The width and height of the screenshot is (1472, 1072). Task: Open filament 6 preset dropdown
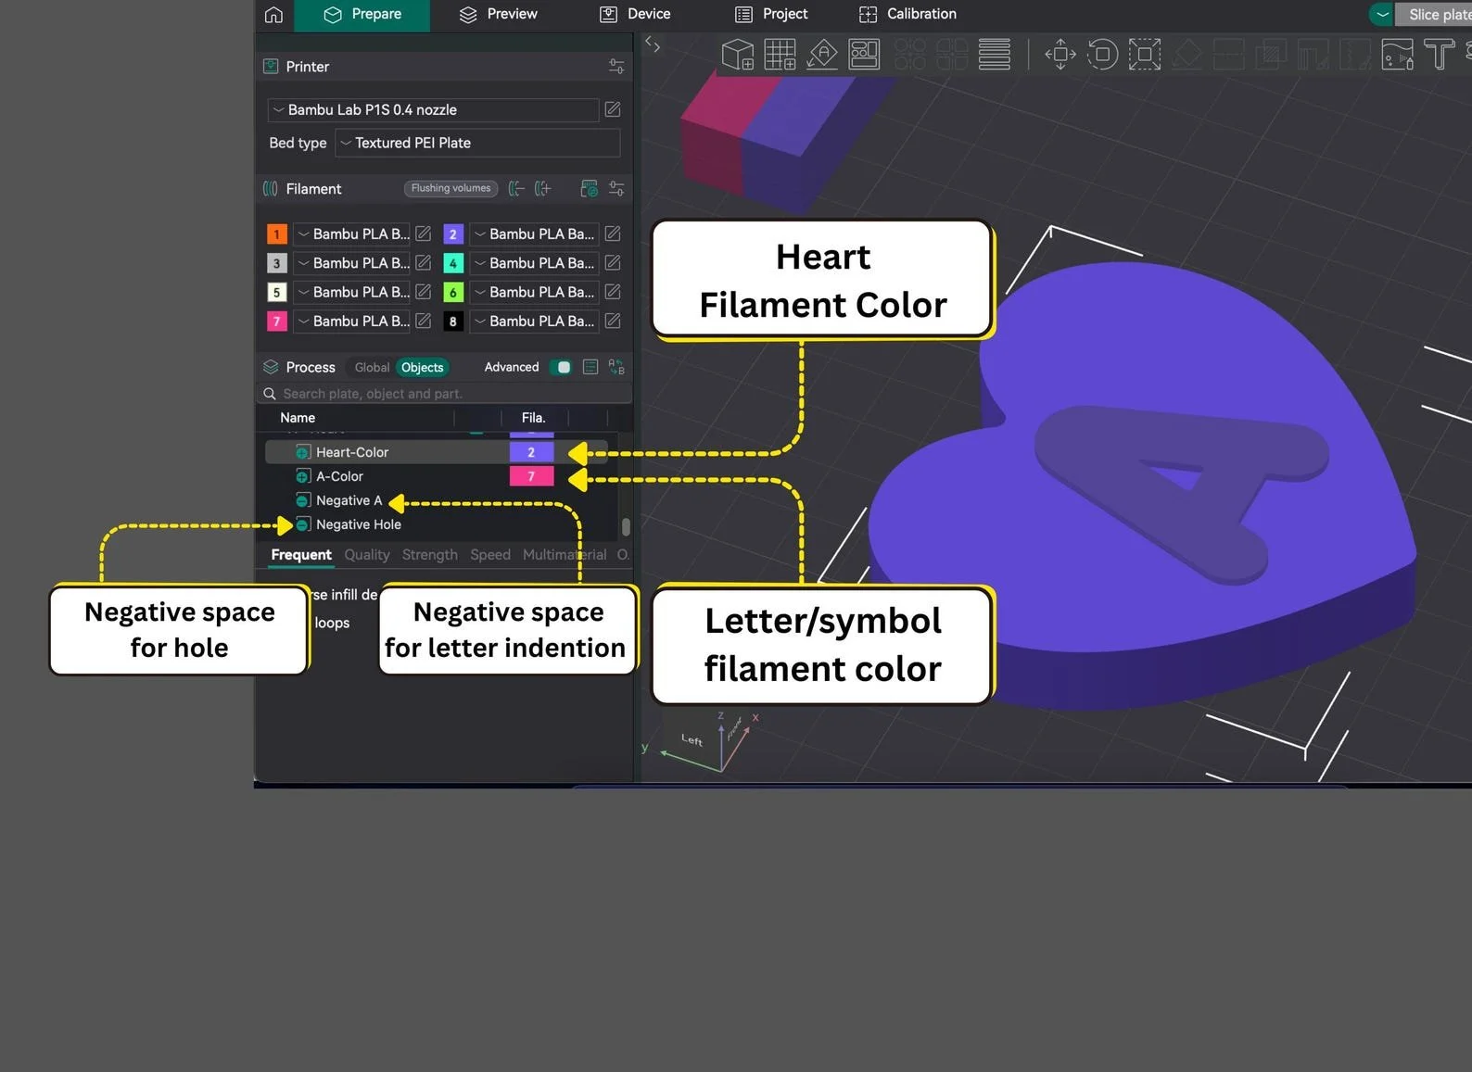[x=533, y=292]
